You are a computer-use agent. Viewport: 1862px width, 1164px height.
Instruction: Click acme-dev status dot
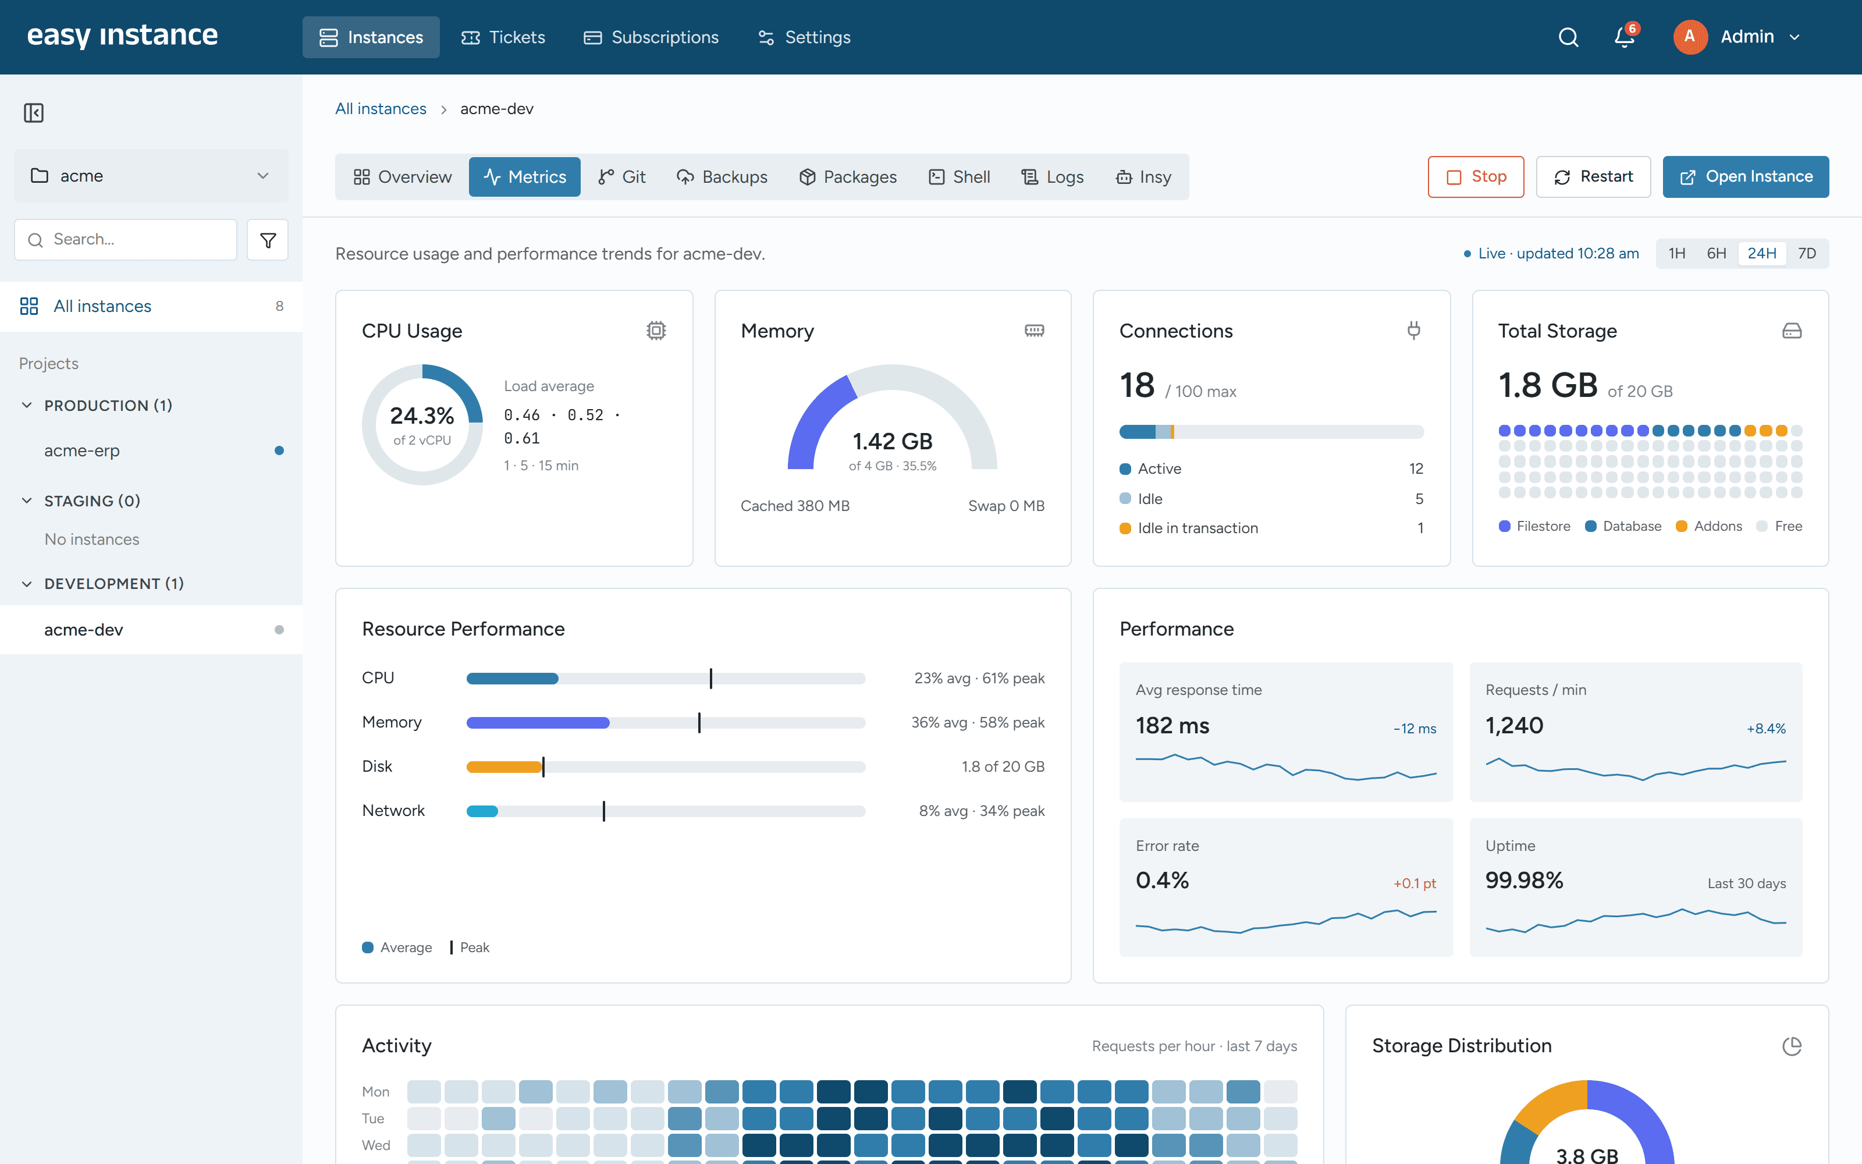click(279, 630)
